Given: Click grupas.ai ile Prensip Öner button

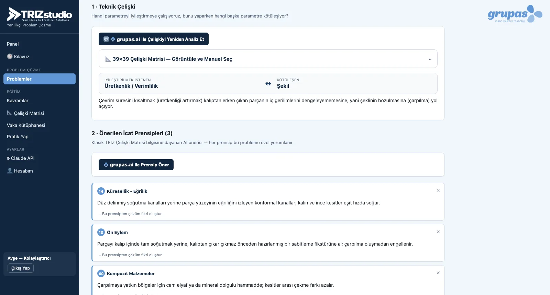Looking at the screenshot, I should (x=136, y=165).
